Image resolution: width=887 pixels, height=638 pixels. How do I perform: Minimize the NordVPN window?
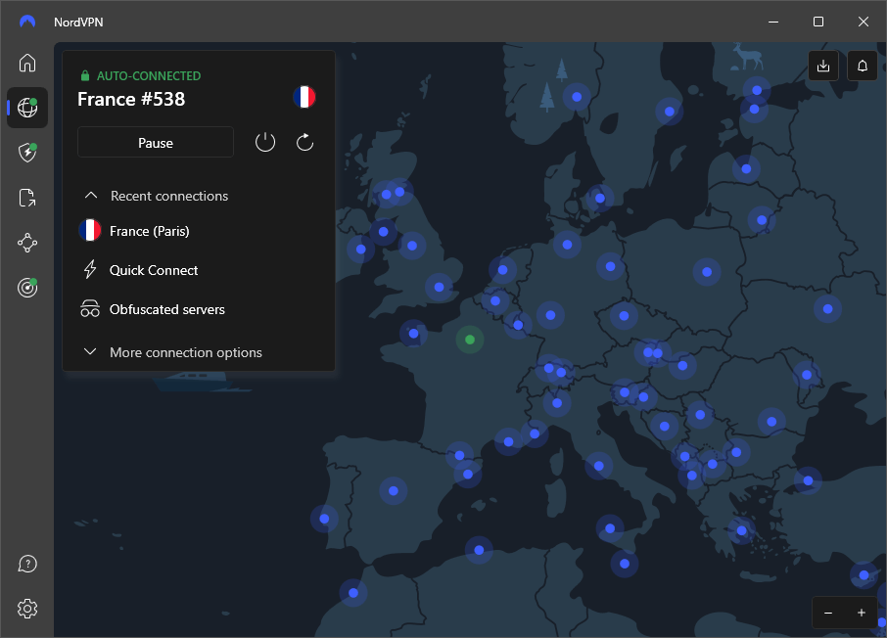click(773, 22)
